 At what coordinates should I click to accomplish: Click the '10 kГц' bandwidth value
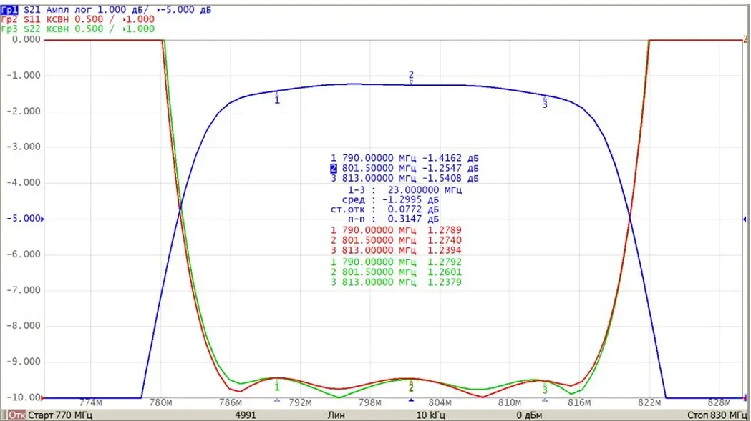(430, 415)
